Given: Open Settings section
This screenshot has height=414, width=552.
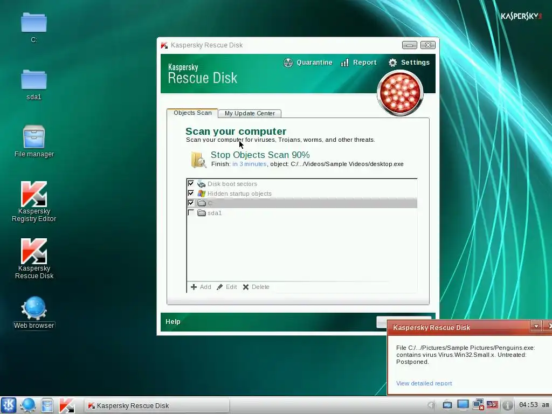Looking at the screenshot, I should 415,63.
